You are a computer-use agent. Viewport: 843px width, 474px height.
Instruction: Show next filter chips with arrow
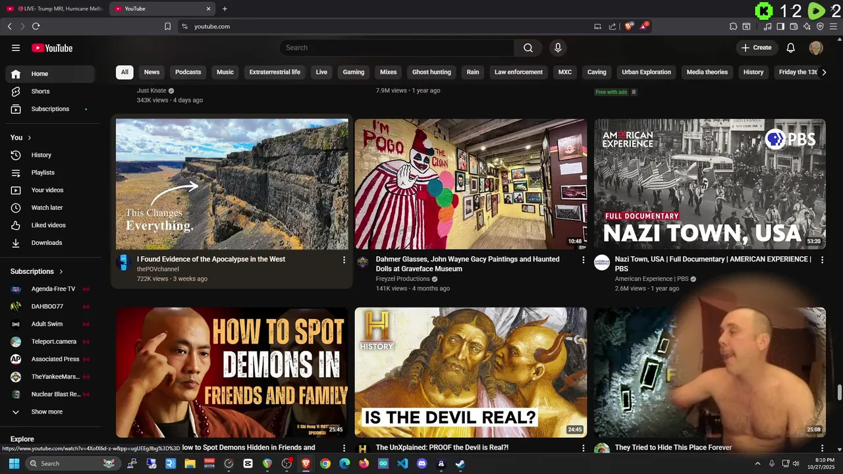coord(824,72)
